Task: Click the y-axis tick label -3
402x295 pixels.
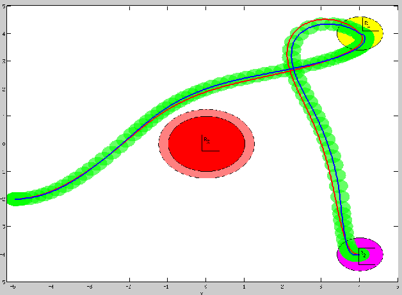Action: (x=4, y=226)
